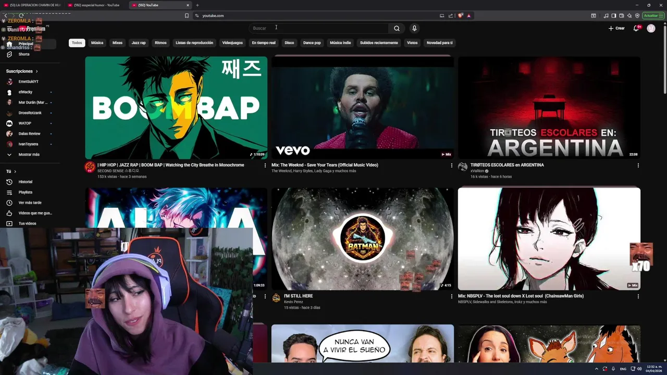667x375 pixels.
Task: Open Playlists from the sidebar
Action: click(29, 192)
